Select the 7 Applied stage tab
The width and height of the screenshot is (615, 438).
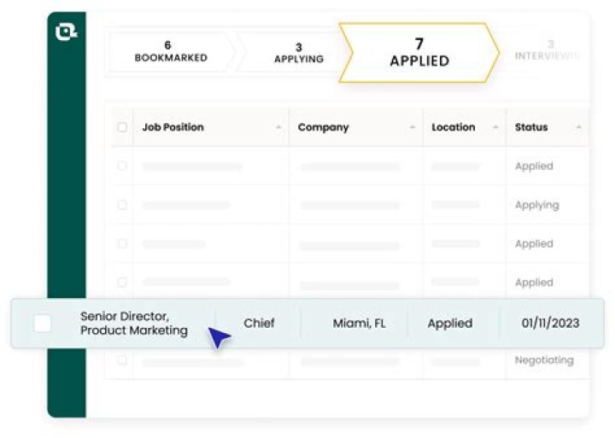tap(419, 52)
